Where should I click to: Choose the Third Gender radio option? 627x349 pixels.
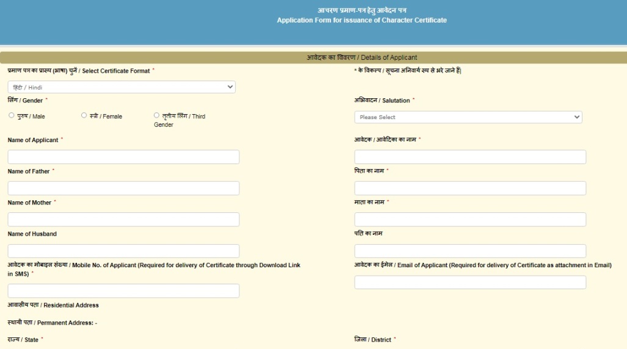[x=156, y=115]
